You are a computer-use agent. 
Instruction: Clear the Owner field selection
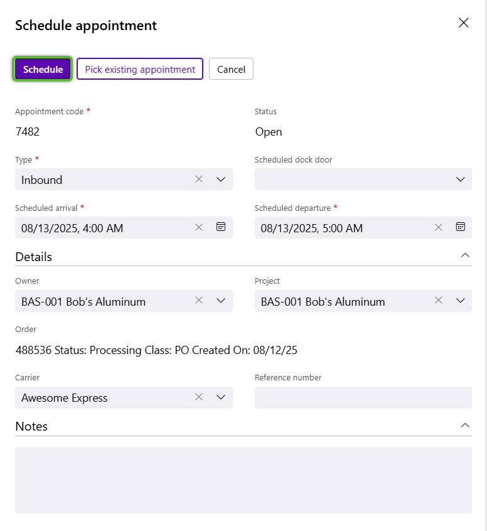click(x=199, y=300)
